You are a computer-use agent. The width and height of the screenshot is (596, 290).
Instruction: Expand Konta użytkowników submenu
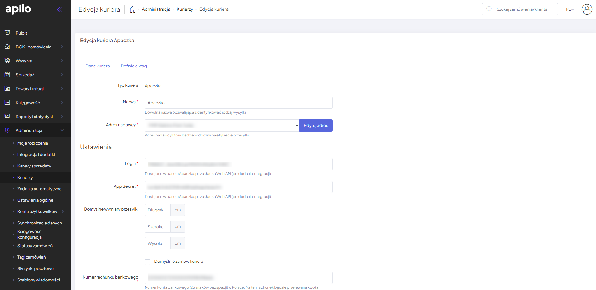63,211
